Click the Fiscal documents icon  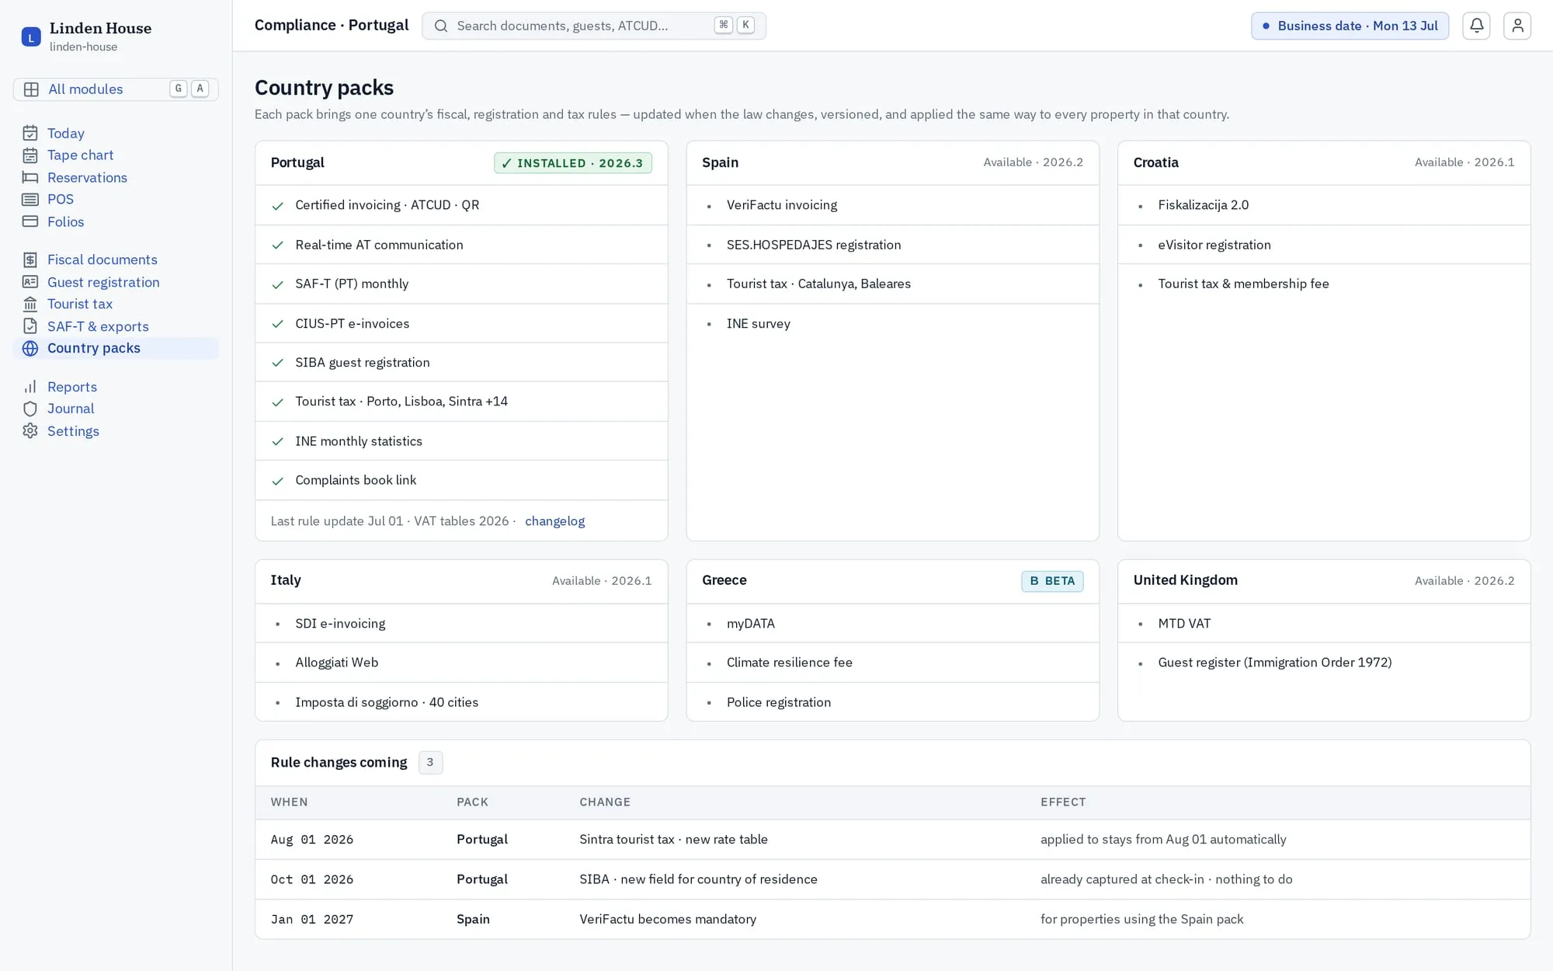tap(30, 259)
